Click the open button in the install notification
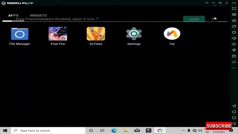The width and height of the screenshot is (238, 134). click(194, 19)
